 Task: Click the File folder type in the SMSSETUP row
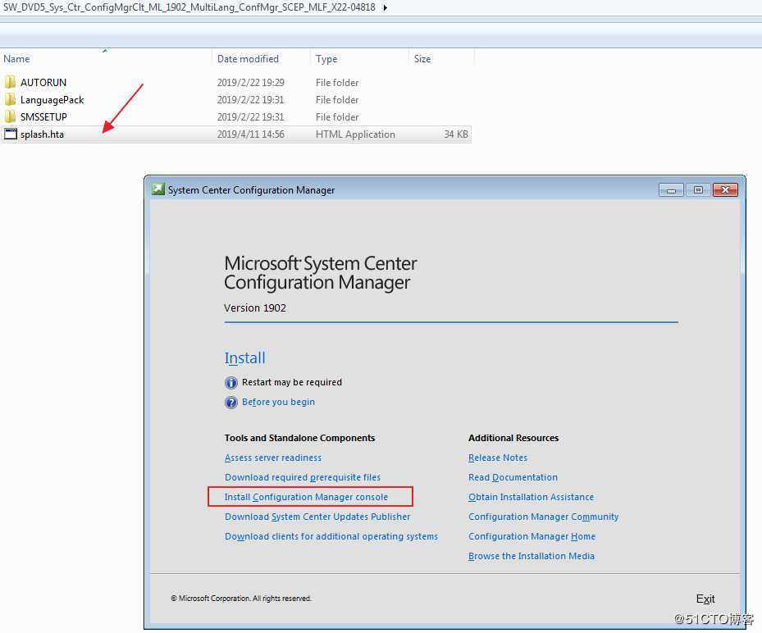[337, 117]
